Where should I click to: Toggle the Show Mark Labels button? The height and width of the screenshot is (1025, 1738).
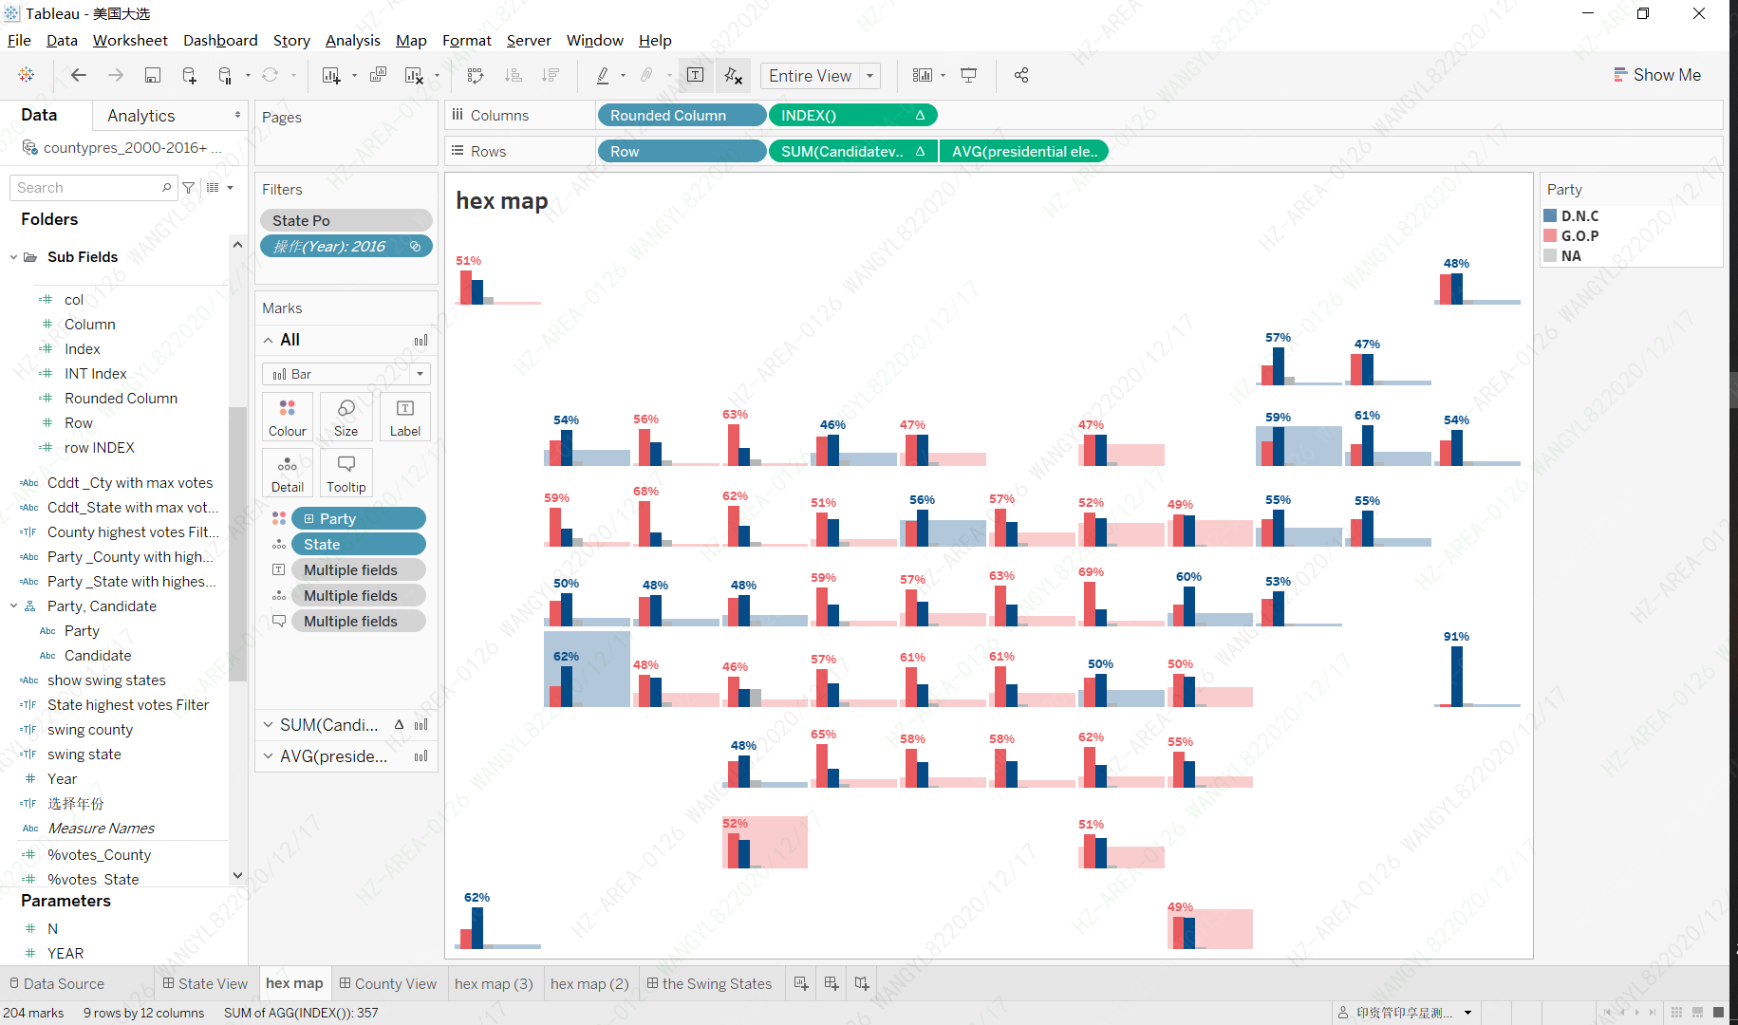click(x=695, y=76)
